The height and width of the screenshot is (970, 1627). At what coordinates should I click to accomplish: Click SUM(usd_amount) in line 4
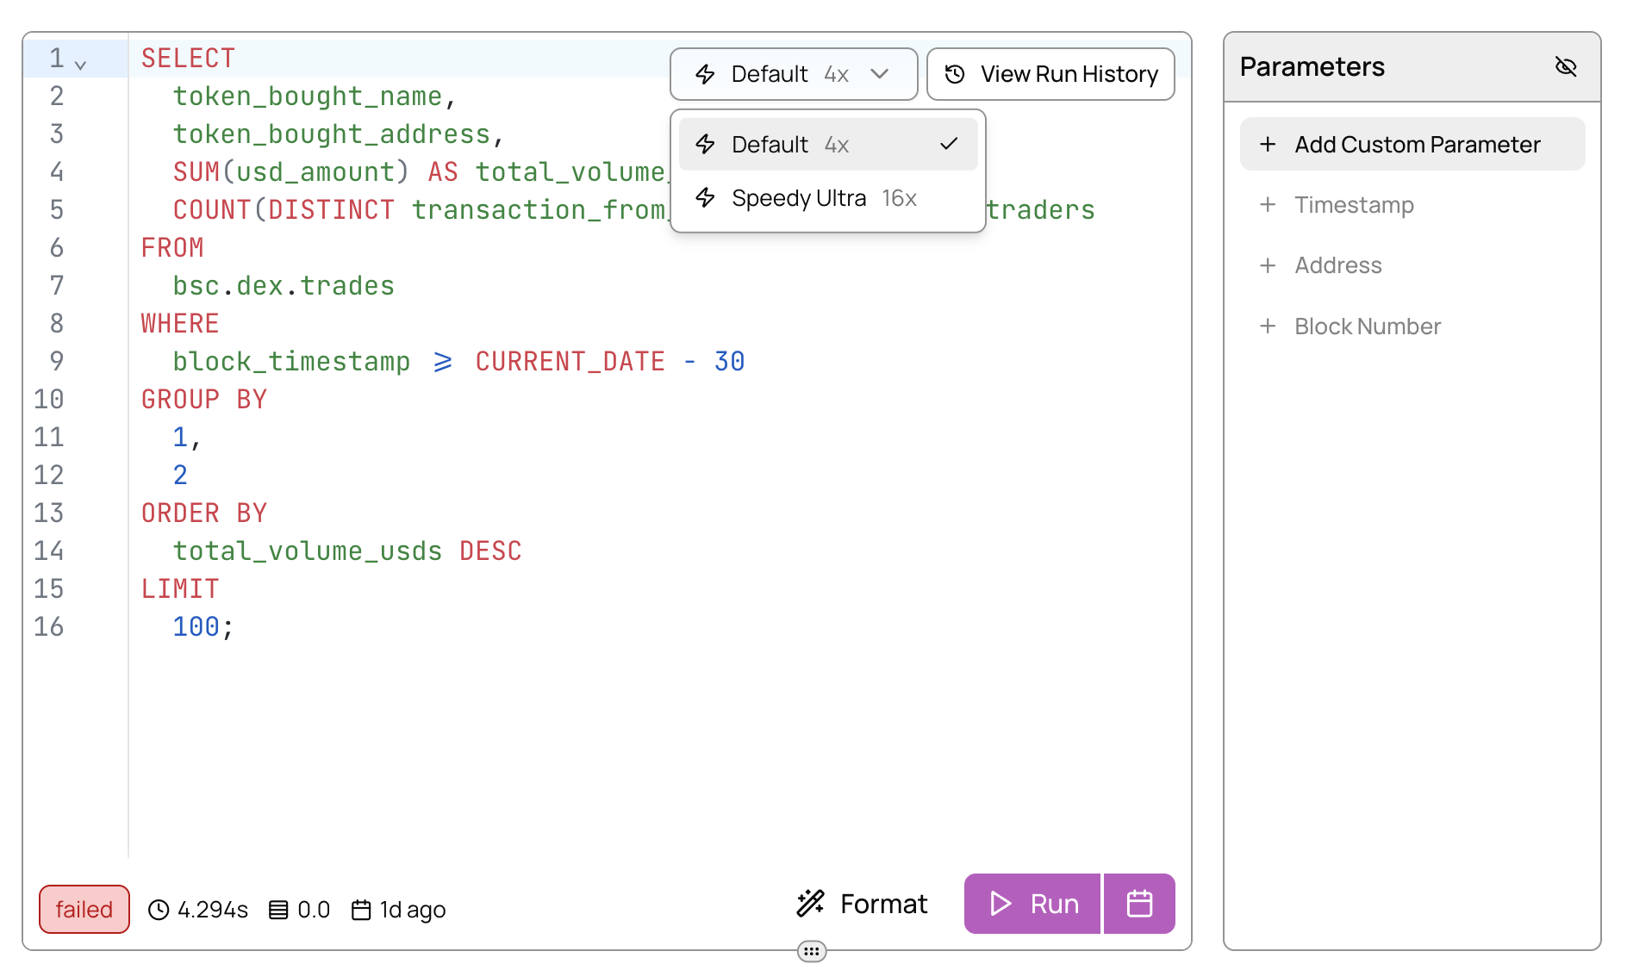click(x=291, y=172)
